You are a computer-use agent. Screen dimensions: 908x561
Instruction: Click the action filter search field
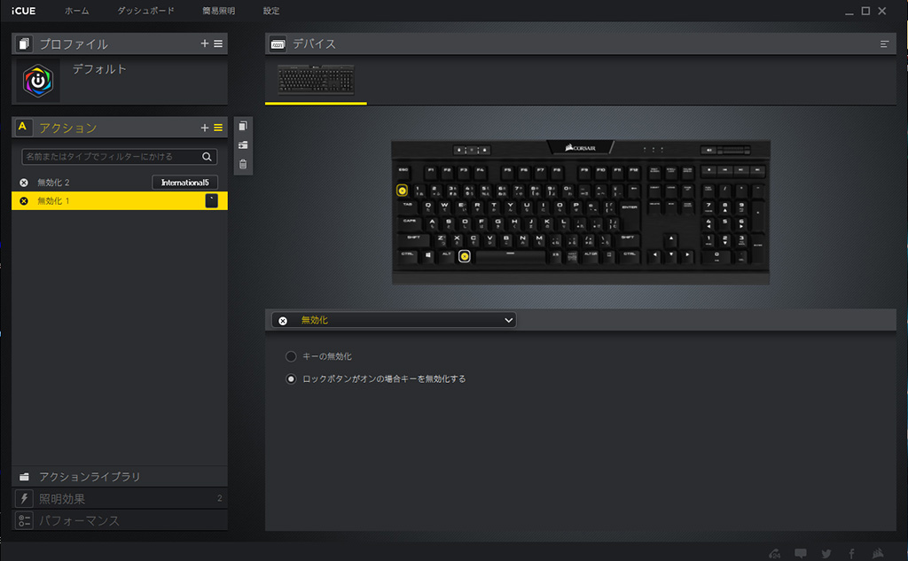tap(120, 157)
